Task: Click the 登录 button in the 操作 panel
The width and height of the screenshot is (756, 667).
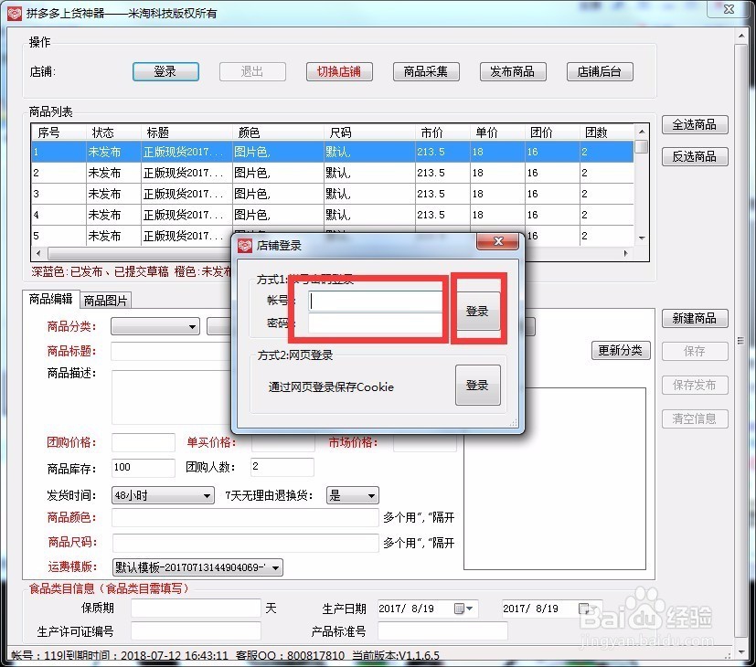Action: point(165,72)
